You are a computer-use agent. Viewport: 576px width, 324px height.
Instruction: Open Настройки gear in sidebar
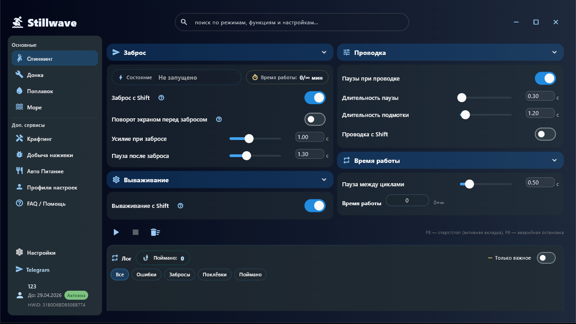[19, 252]
